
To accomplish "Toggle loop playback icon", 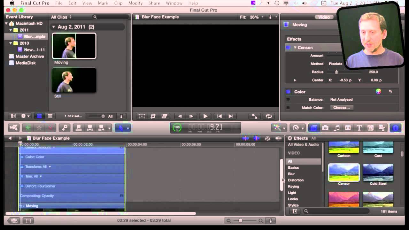I will [269, 116].
